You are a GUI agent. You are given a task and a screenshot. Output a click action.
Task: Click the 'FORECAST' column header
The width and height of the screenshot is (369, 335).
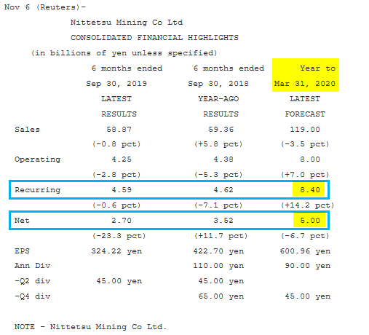pyautogui.click(x=305, y=114)
